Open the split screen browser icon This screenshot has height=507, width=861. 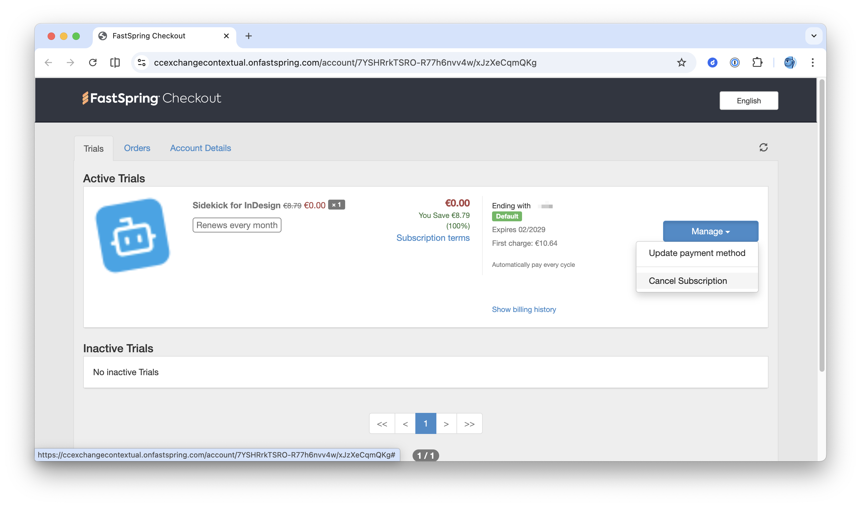pos(115,63)
